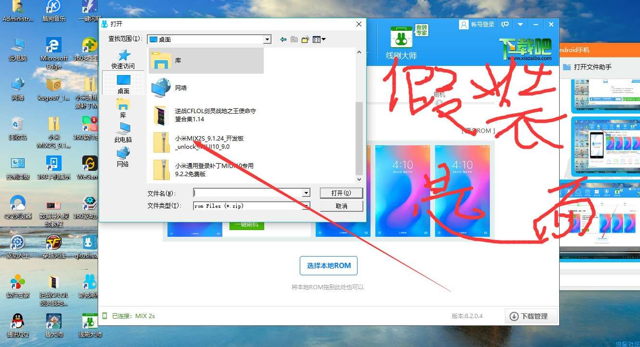The height and width of the screenshot is (347, 640).
Task: Open 腾讯QQ desktop shortcut
Action: (18, 326)
